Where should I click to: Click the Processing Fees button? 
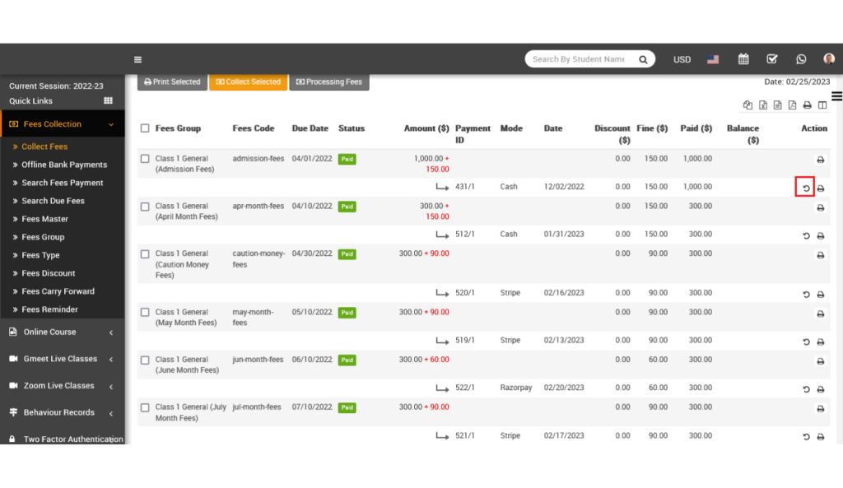coord(329,81)
